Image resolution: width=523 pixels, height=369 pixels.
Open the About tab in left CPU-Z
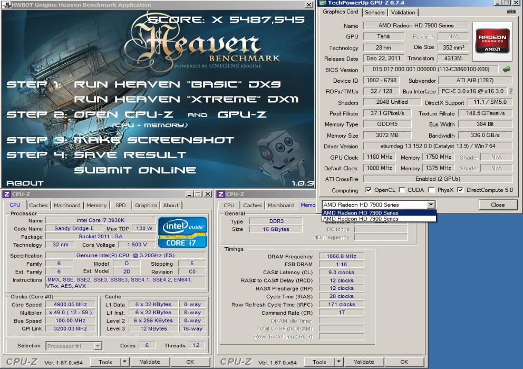coord(171,205)
